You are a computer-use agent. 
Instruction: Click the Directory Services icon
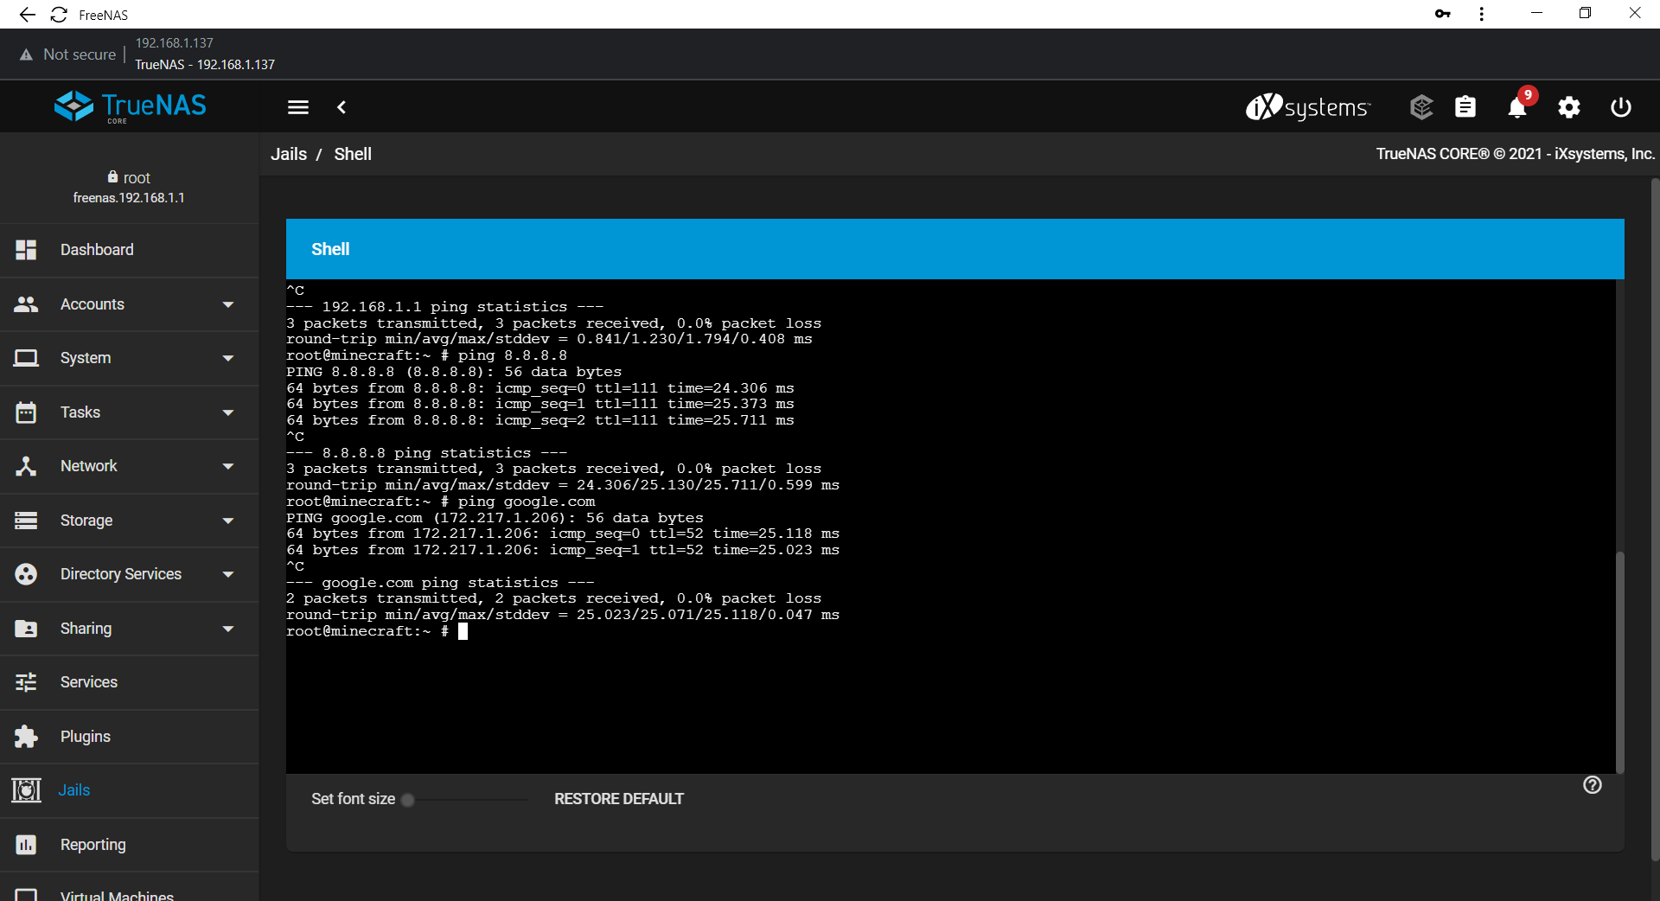click(26, 574)
